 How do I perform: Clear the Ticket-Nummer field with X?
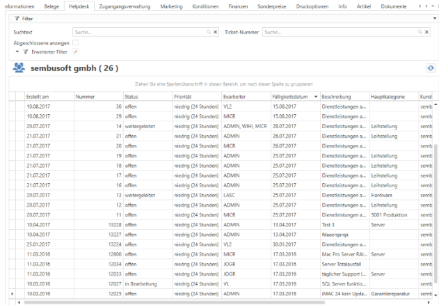[x=428, y=32]
